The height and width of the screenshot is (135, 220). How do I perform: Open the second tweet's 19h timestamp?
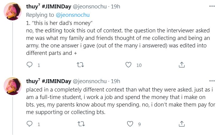click(x=115, y=81)
